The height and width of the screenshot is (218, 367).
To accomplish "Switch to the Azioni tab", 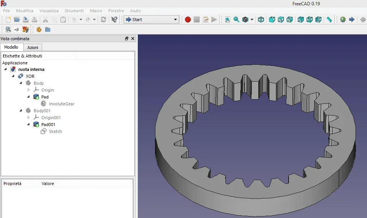I will 33,48.
